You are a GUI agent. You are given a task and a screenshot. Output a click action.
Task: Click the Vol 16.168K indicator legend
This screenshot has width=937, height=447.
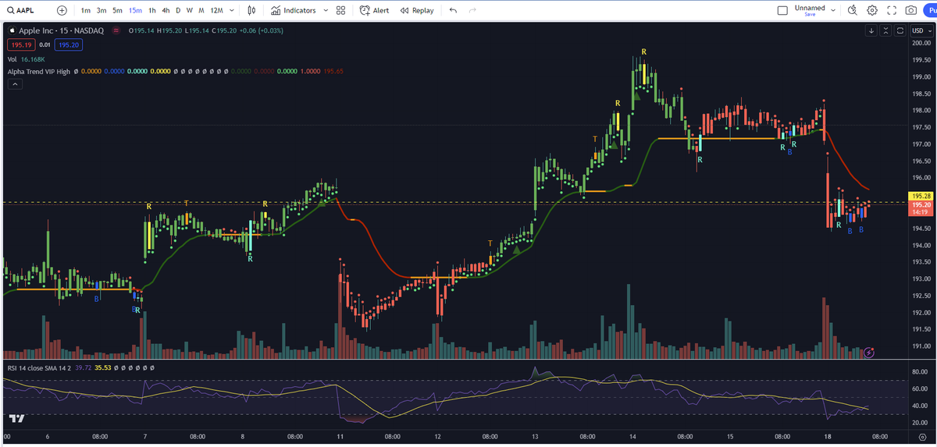tap(26, 59)
